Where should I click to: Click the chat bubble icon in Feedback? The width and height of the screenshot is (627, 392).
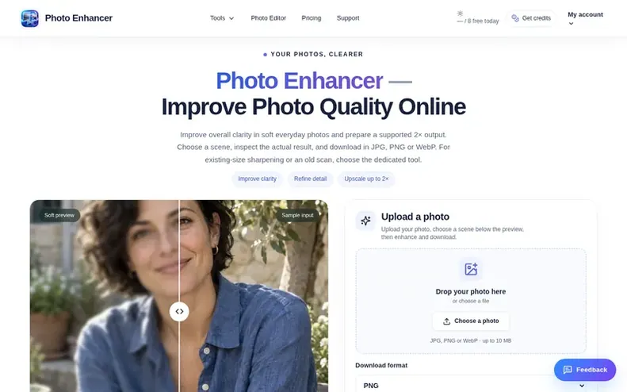tap(568, 370)
